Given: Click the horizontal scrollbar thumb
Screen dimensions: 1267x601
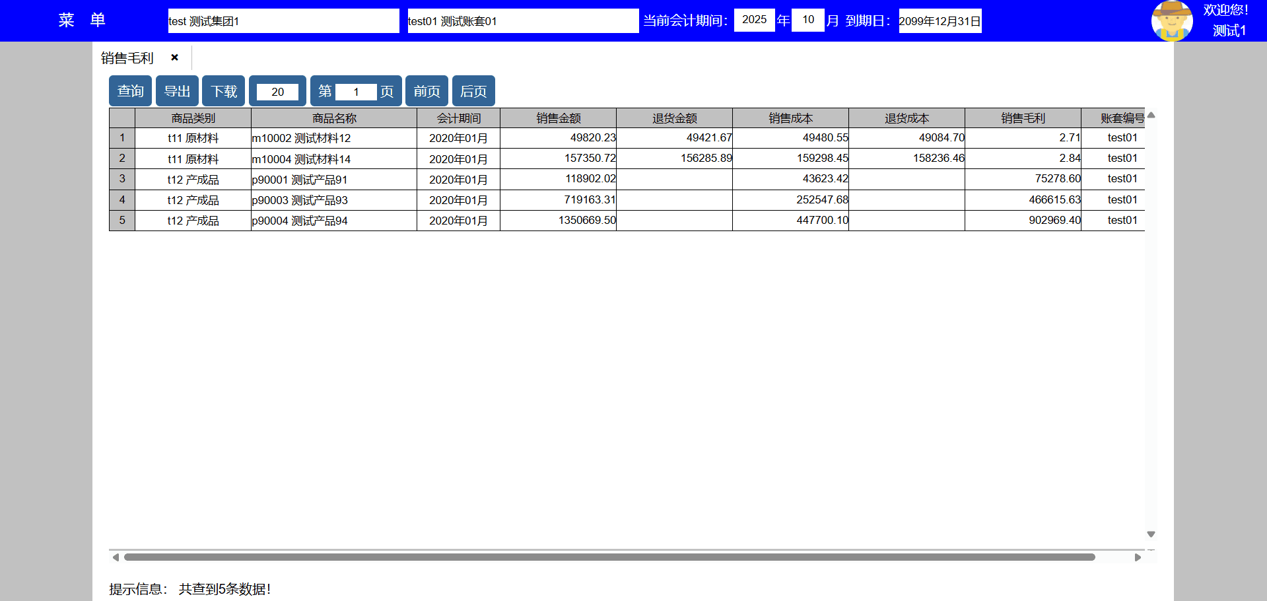Looking at the screenshot, I should tap(609, 557).
